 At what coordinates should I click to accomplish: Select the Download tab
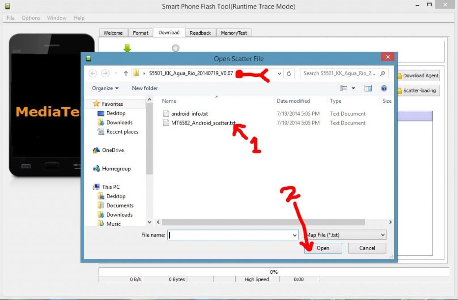(x=169, y=33)
